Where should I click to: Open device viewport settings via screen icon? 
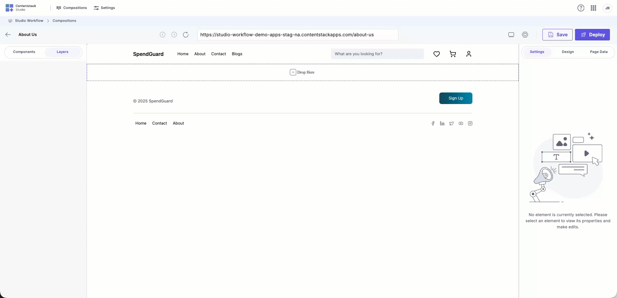point(511,34)
